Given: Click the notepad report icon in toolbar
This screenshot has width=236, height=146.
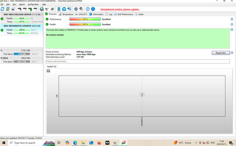Looking at the screenshot, I should (x=59, y=9).
